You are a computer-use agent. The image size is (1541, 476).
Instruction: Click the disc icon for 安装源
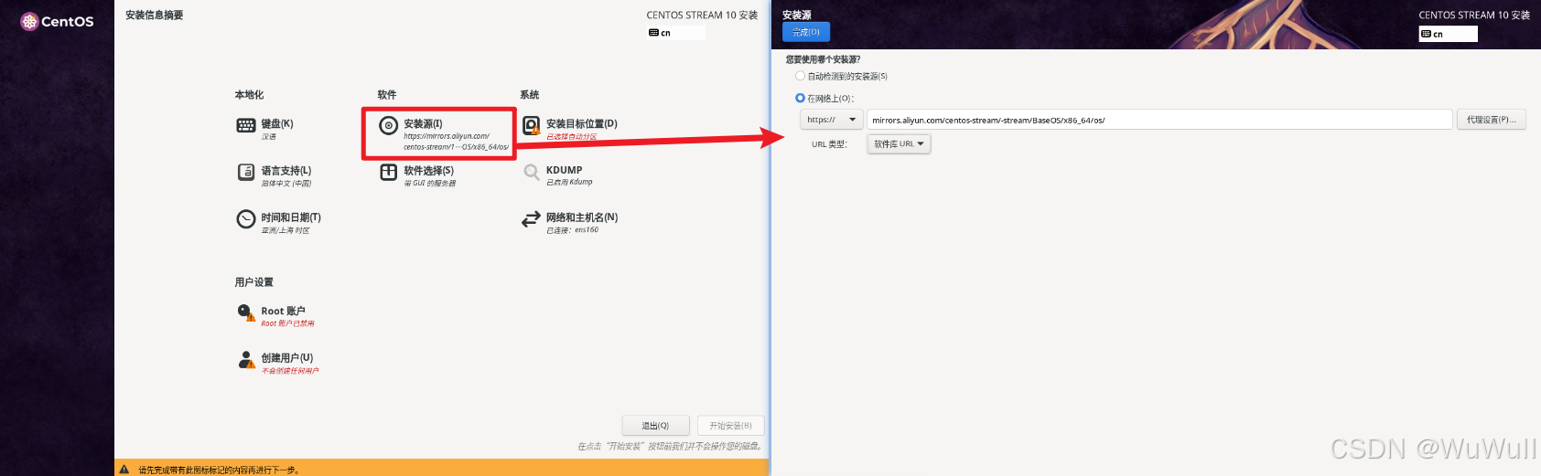[x=389, y=126]
